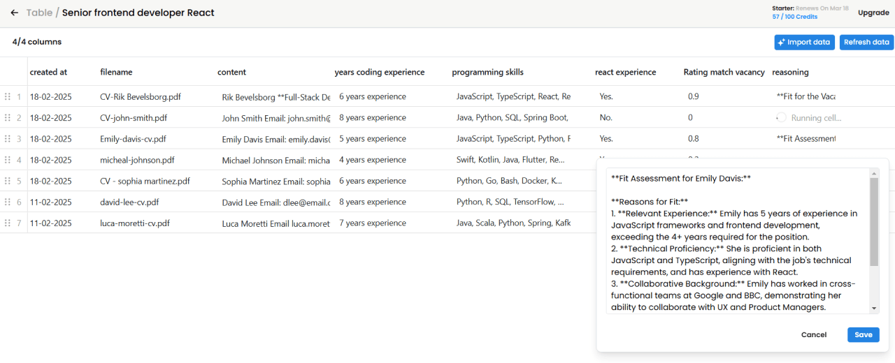895x363 pixels.
Task: Grab the drag handle for row 1
Action: click(8, 97)
